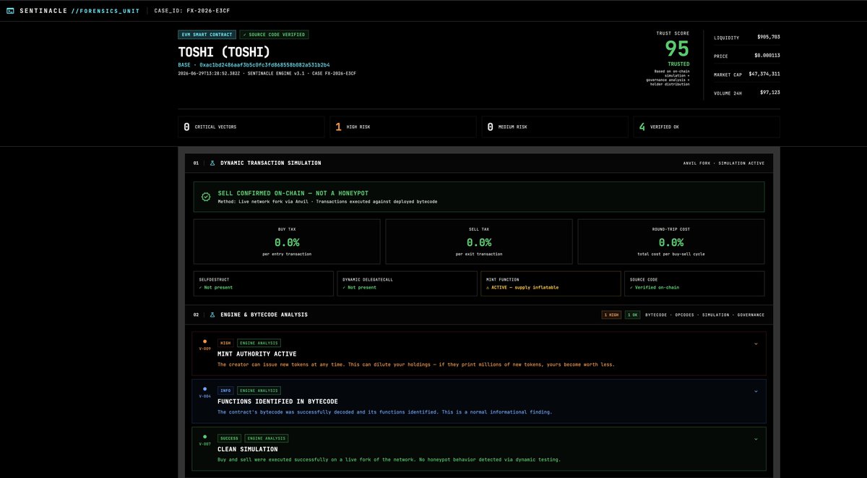The image size is (867, 478).
Task: Click the Buy Tax 0.0% card
Action: (287, 242)
